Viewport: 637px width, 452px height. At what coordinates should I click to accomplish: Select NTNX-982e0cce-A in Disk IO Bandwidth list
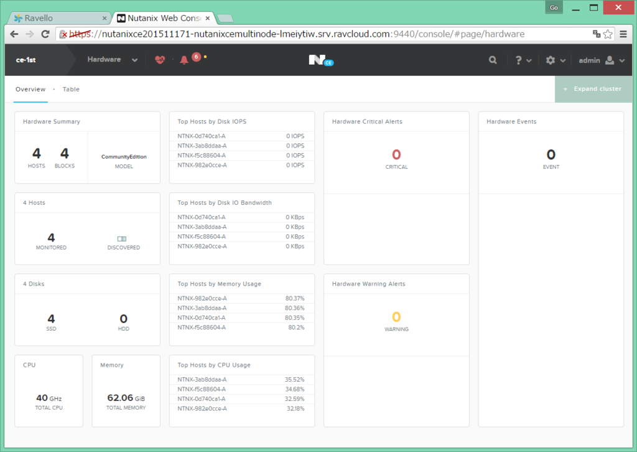(202, 247)
